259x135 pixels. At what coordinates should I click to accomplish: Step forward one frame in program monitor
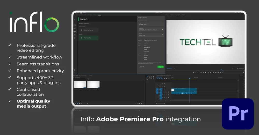(208, 72)
